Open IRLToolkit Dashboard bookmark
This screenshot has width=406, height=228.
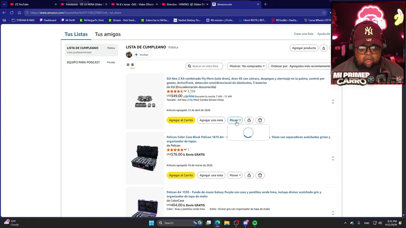click(x=285, y=20)
